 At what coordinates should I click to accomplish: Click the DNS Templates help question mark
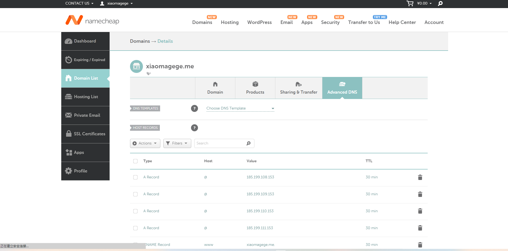(194, 108)
